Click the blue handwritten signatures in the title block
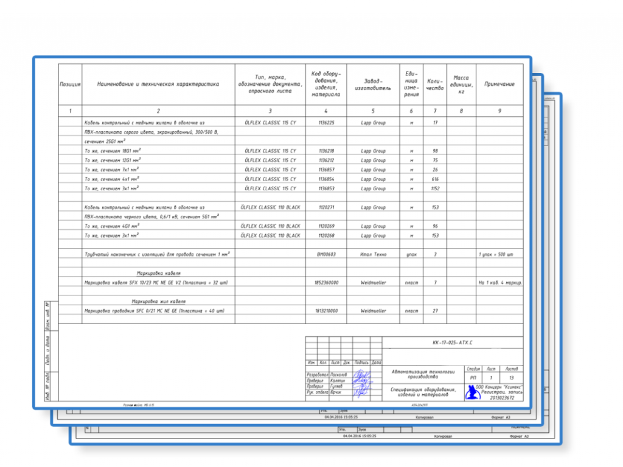The height and width of the screenshot is (467, 623). point(362,383)
